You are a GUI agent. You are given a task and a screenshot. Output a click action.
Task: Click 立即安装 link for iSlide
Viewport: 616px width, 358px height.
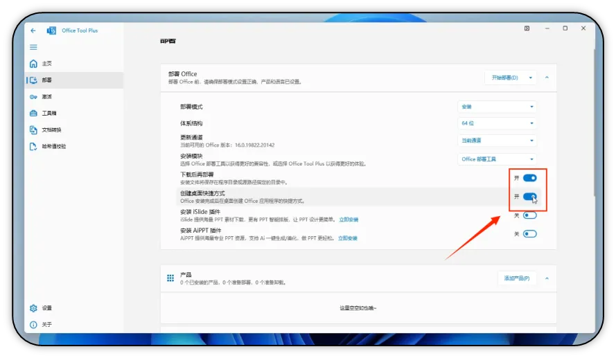click(x=349, y=220)
